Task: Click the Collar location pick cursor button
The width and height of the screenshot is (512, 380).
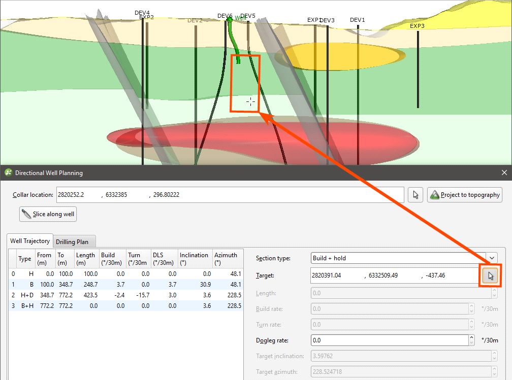Action: (415, 195)
